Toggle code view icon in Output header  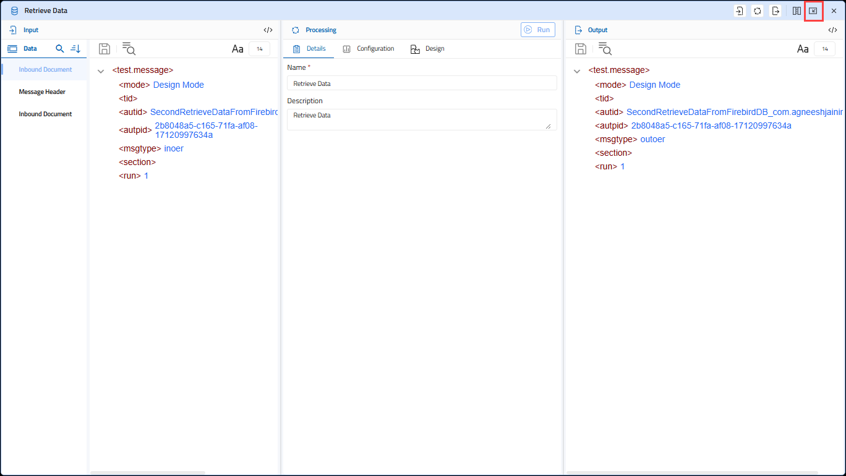[x=832, y=30]
